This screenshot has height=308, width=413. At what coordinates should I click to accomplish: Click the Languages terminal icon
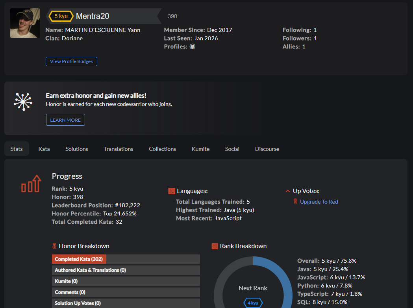tap(172, 191)
